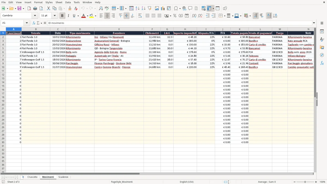Activate the Clone Formatting paintbrush
327x184 pixels.
(x=70, y=8)
